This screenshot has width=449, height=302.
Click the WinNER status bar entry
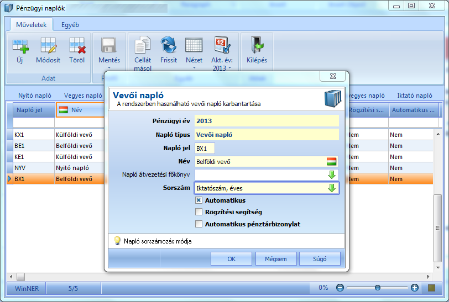point(27,288)
